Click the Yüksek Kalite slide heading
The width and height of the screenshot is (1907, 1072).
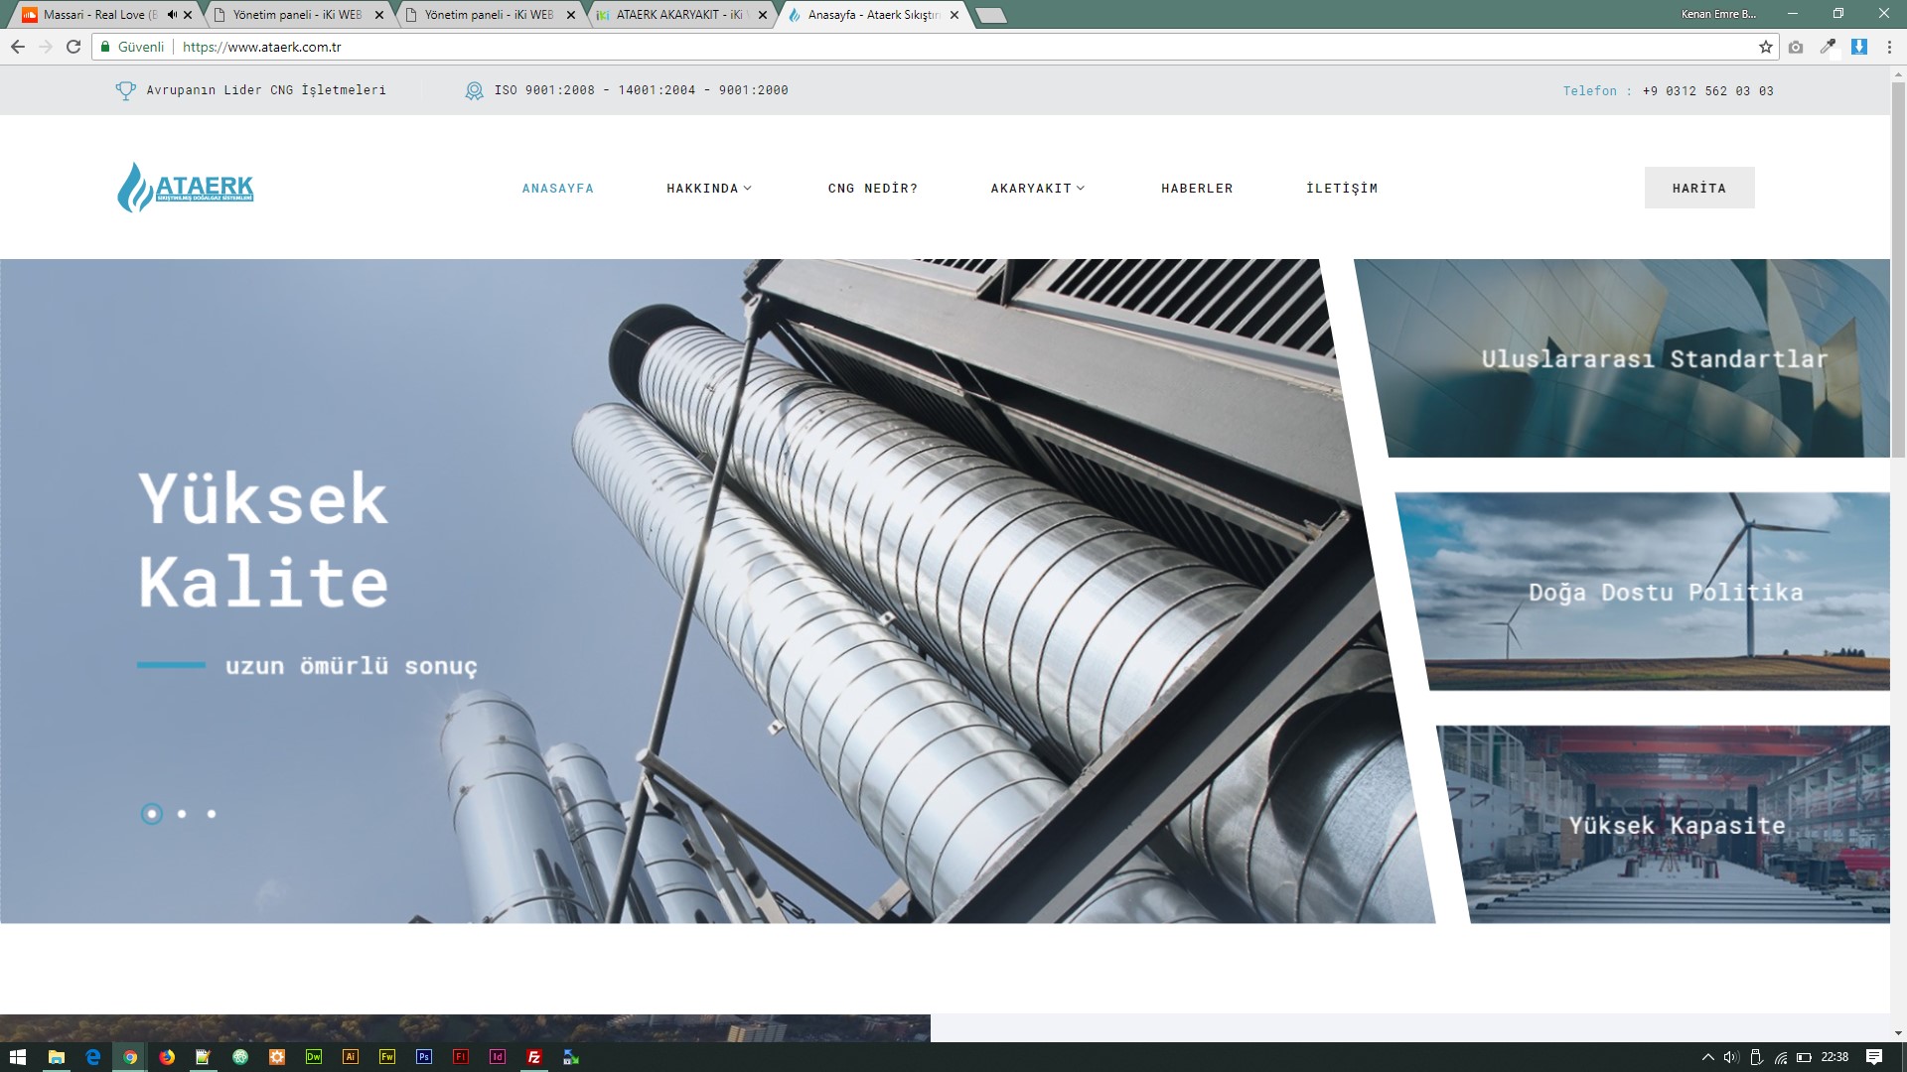point(263,541)
